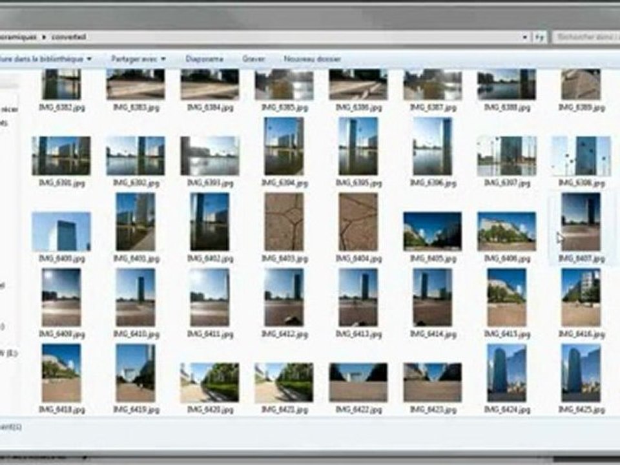Select the IMG_6412.jpg thumbnail
This screenshot has height=465, width=620.
[284, 297]
